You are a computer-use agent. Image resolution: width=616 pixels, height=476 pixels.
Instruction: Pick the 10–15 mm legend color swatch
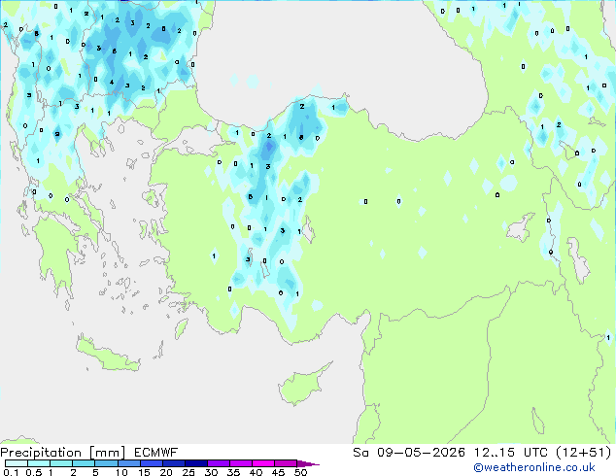128,463
